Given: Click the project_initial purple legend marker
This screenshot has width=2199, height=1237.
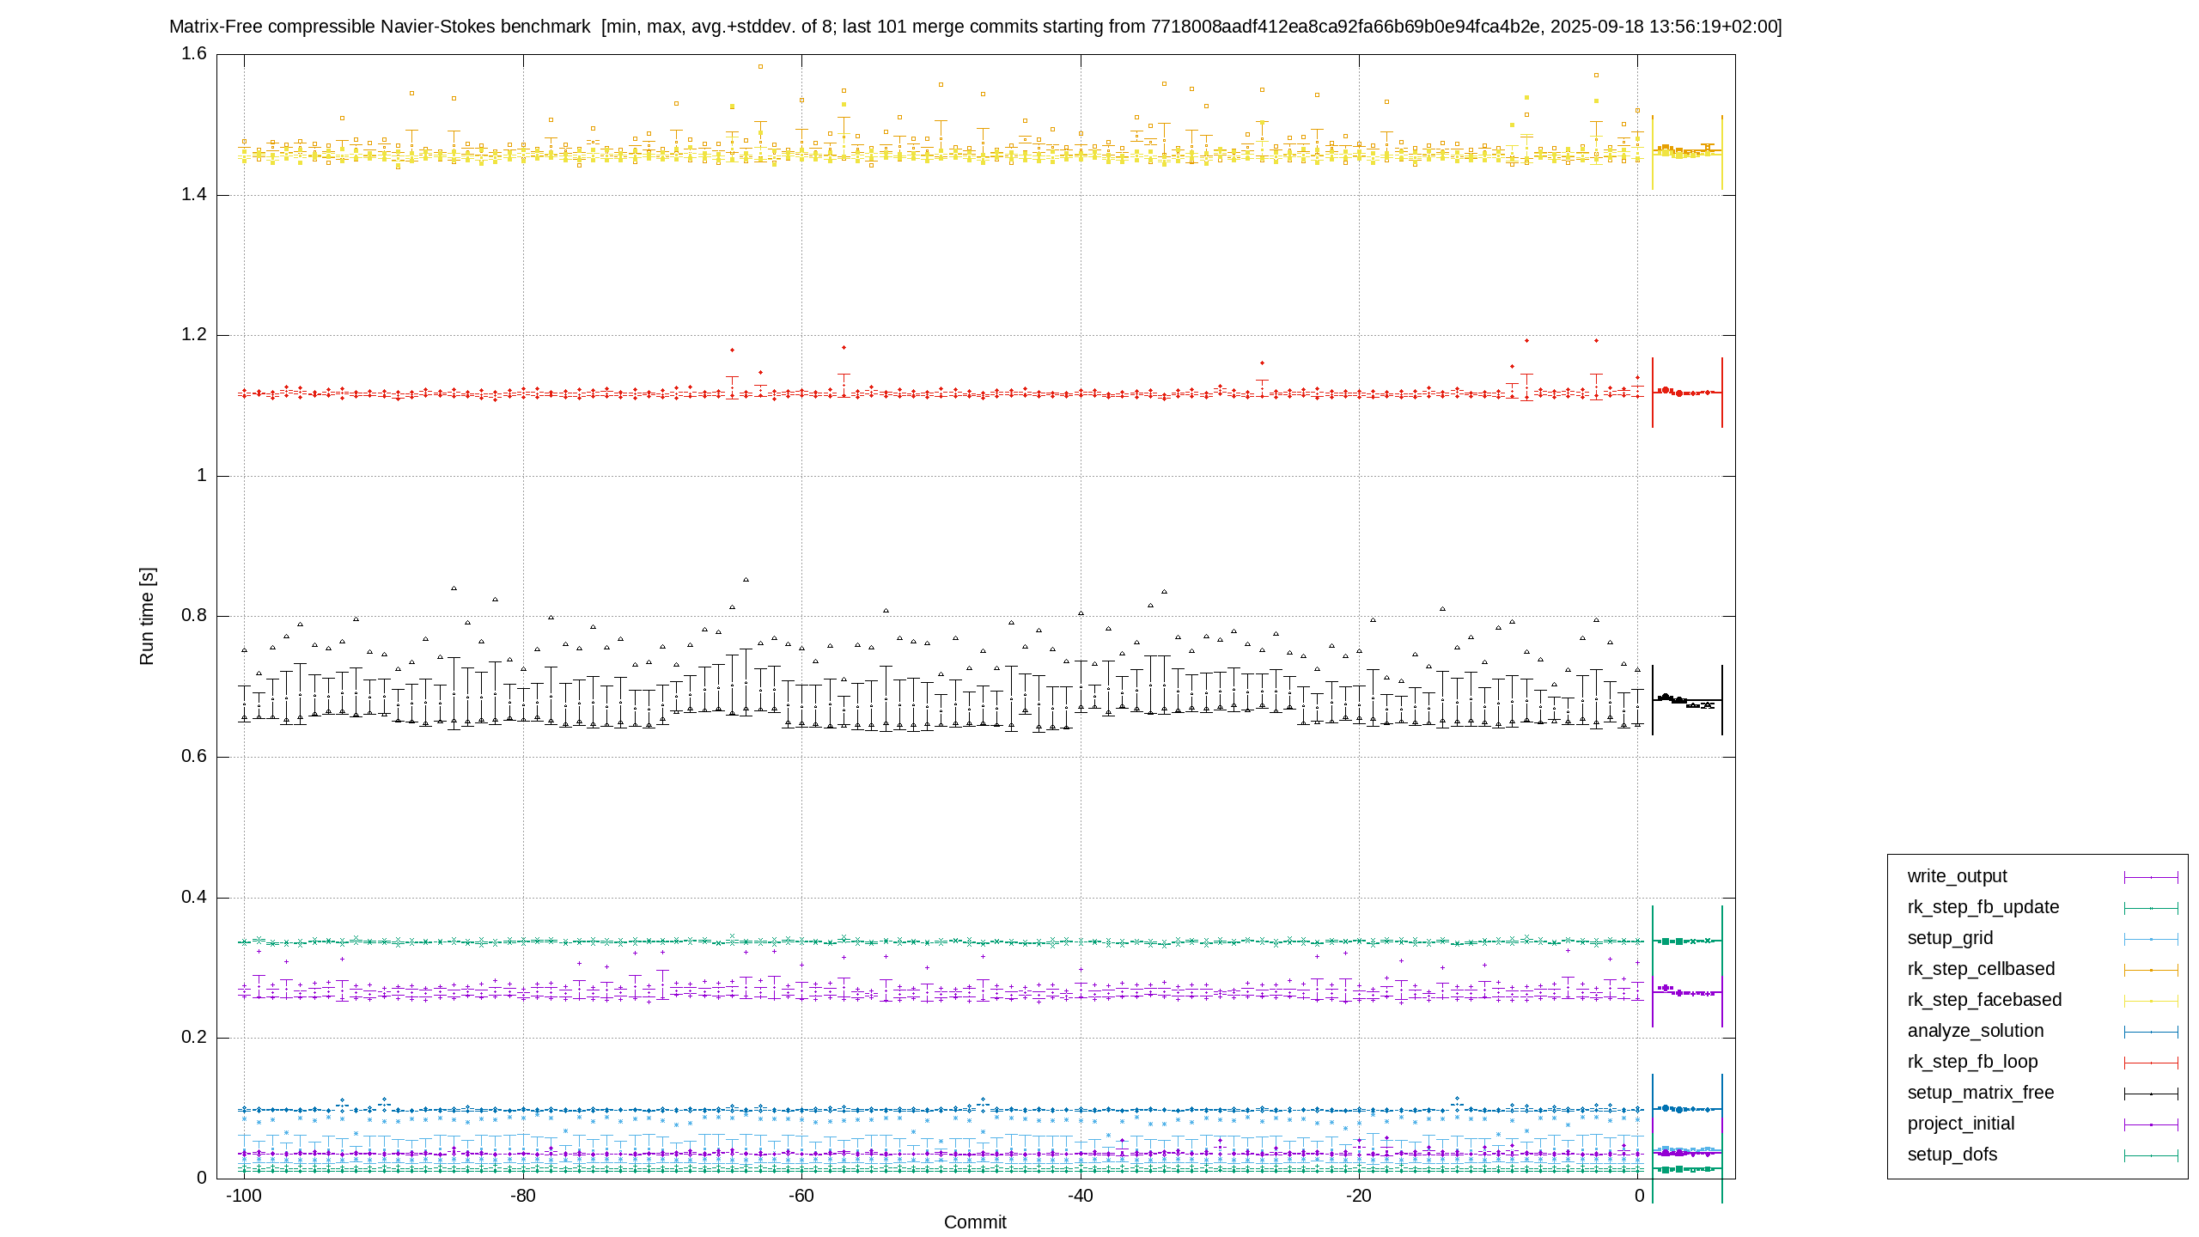Looking at the screenshot, I should (x=2151, y=1124).
